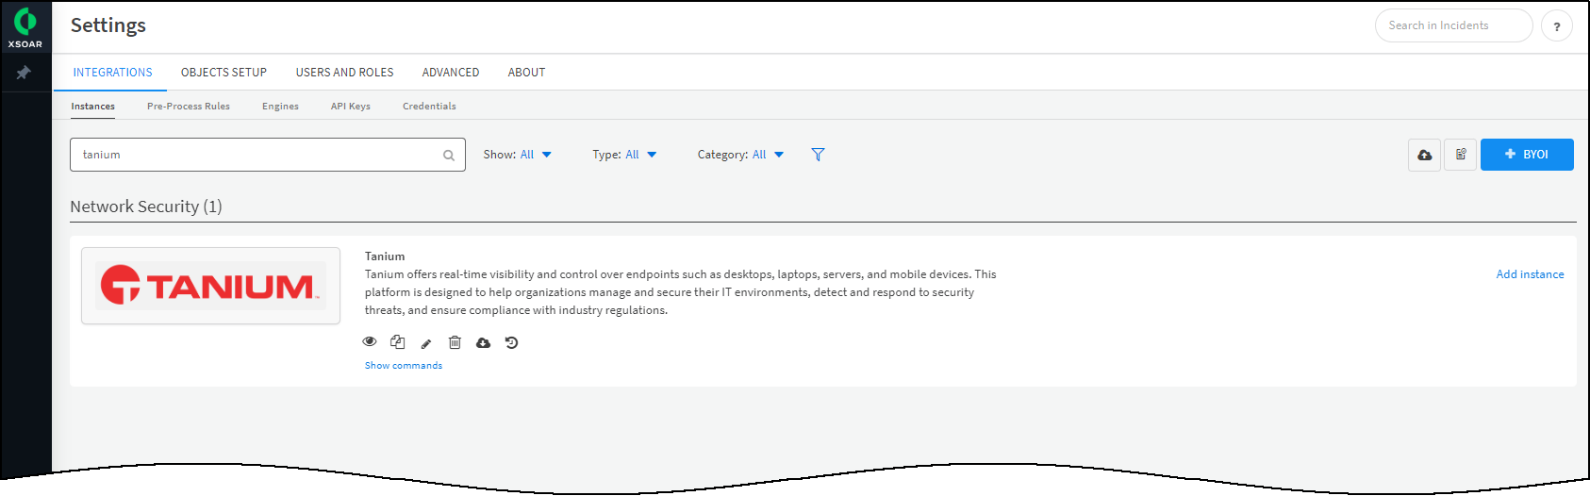Click the BYOI button
Screen dimensions: 1590x496
1527,155
